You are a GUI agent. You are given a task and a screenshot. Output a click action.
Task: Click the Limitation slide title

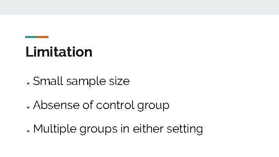tap(59, 52)
